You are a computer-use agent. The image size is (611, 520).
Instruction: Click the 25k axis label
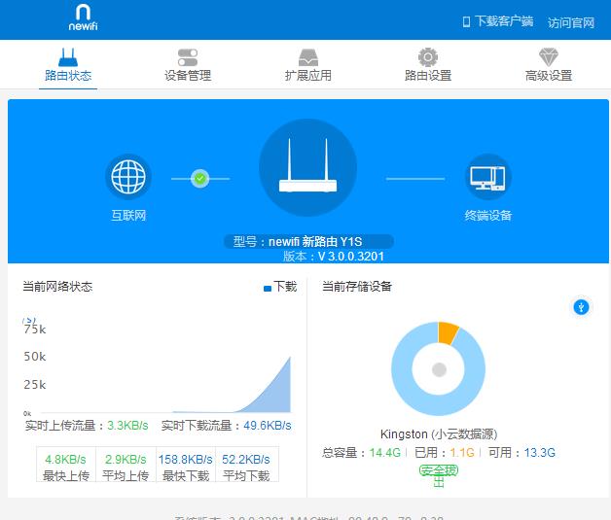pyautogui.click(x=35, y=385)
